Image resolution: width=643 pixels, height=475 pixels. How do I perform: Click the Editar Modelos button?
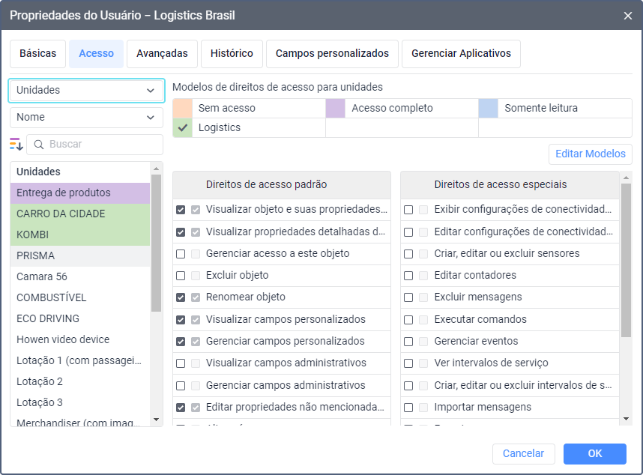tap(590, 154)
